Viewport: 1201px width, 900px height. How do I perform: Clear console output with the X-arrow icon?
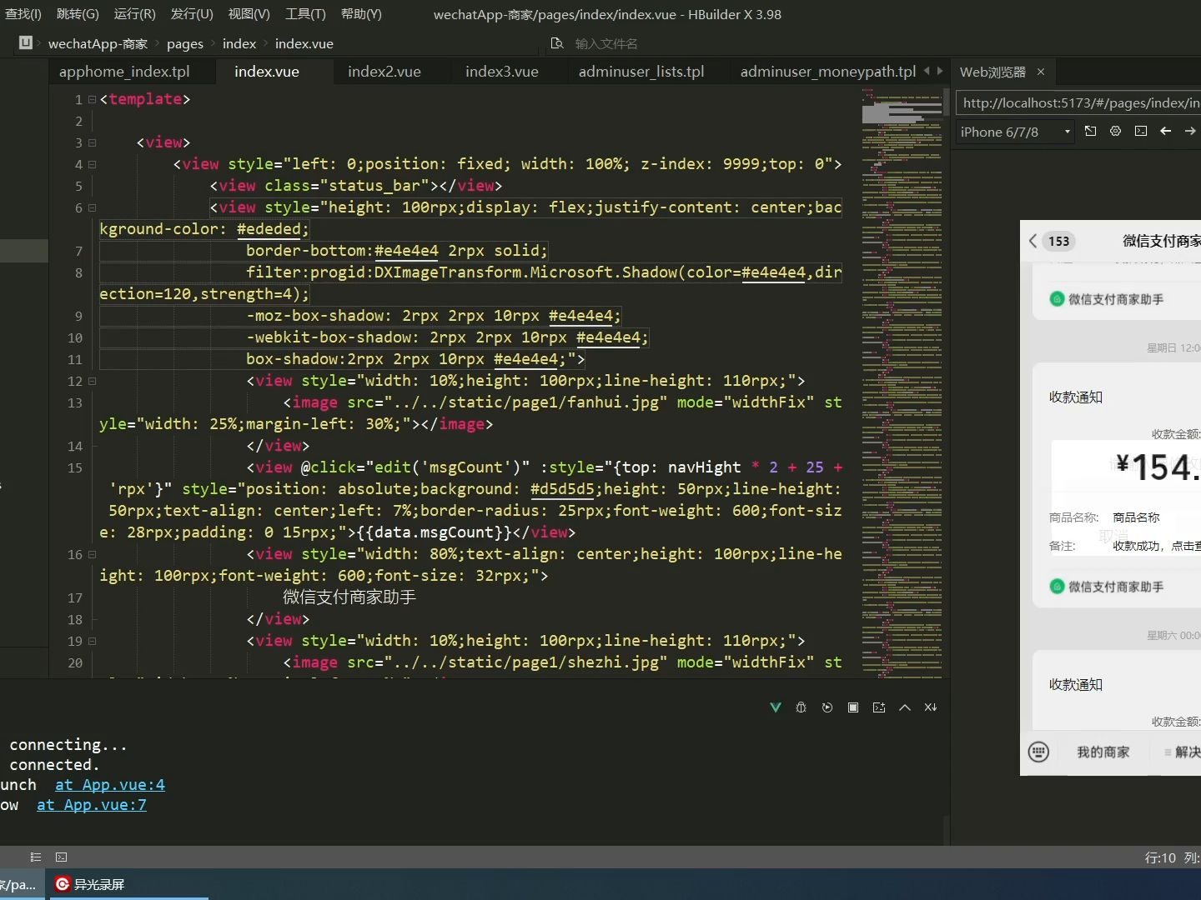tap(931, 707)
